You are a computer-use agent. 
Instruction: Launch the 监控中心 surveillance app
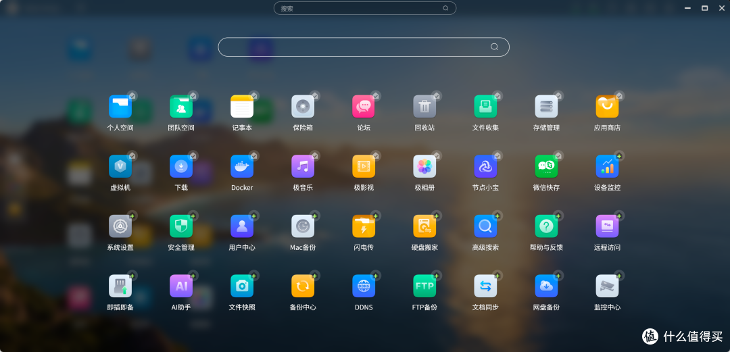[x=607, y=286]
